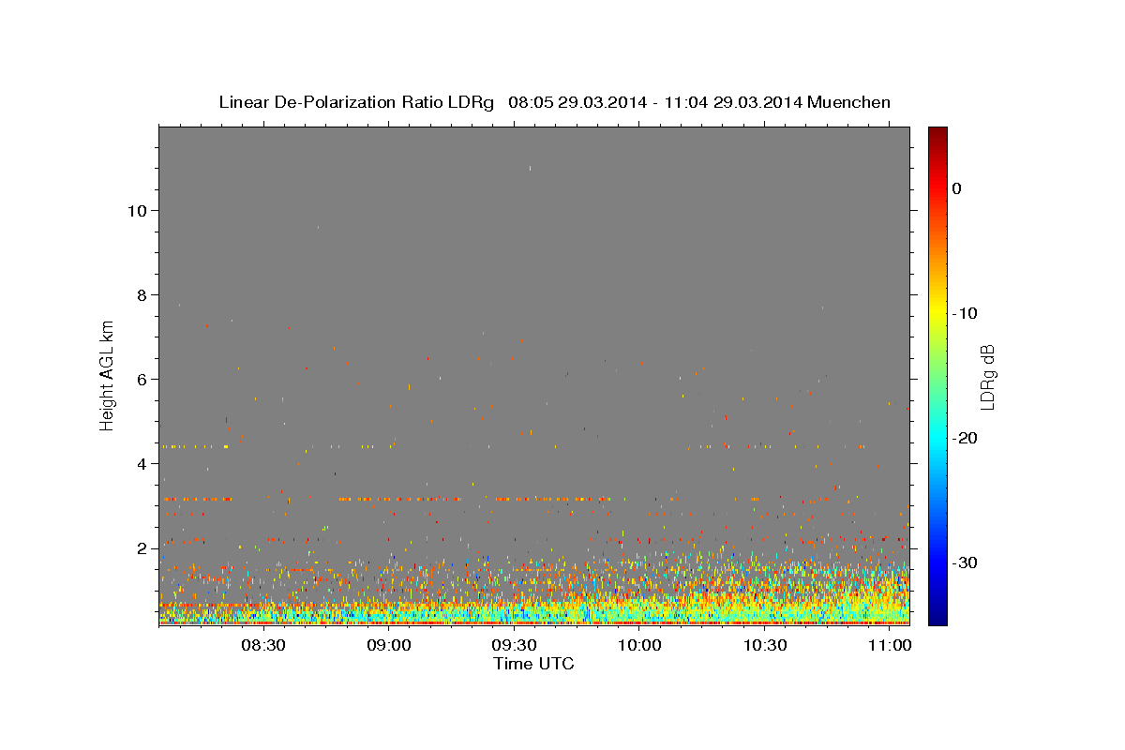Click the height axis label '6'
1125x750 pixels.
click(142, 379)
